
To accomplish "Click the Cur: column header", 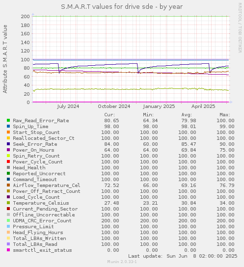I will (x=109, y=115).
